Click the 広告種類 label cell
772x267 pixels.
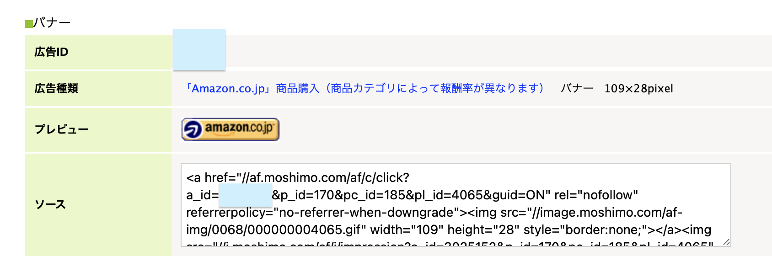(98, 88)
